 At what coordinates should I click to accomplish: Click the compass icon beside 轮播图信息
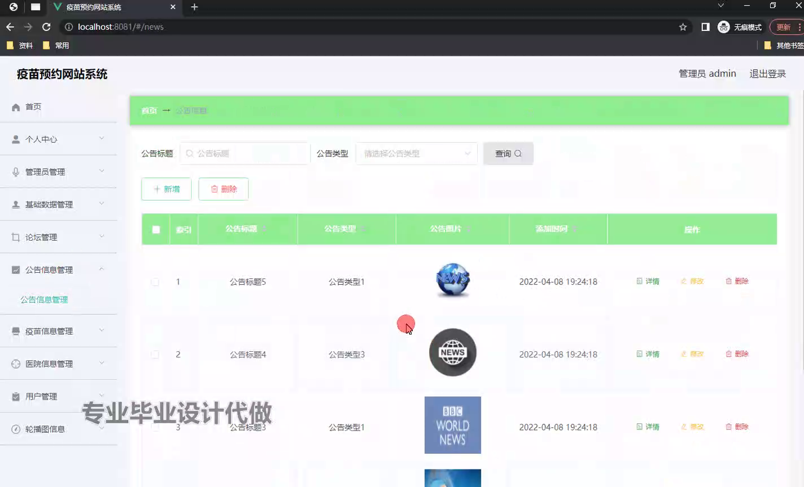16,430
